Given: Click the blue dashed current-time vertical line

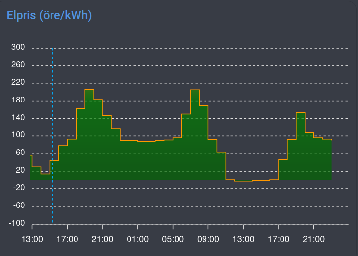Looking at the screenshot, I should click(x=52, y=196).
